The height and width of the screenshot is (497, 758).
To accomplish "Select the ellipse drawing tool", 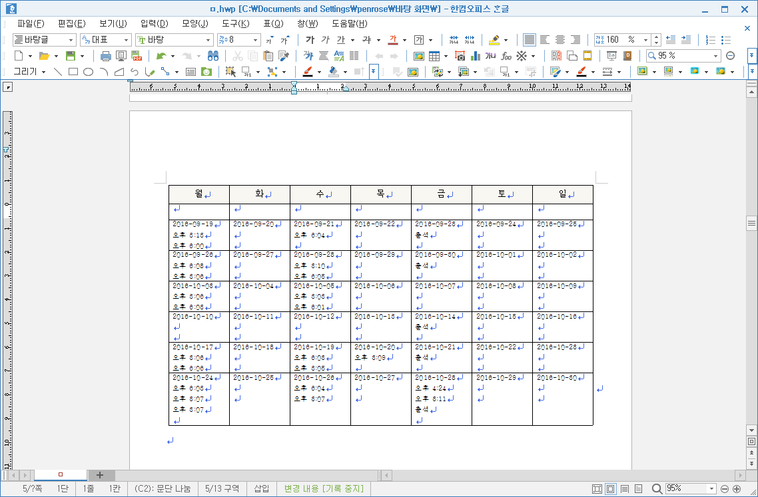I will 88,72.
